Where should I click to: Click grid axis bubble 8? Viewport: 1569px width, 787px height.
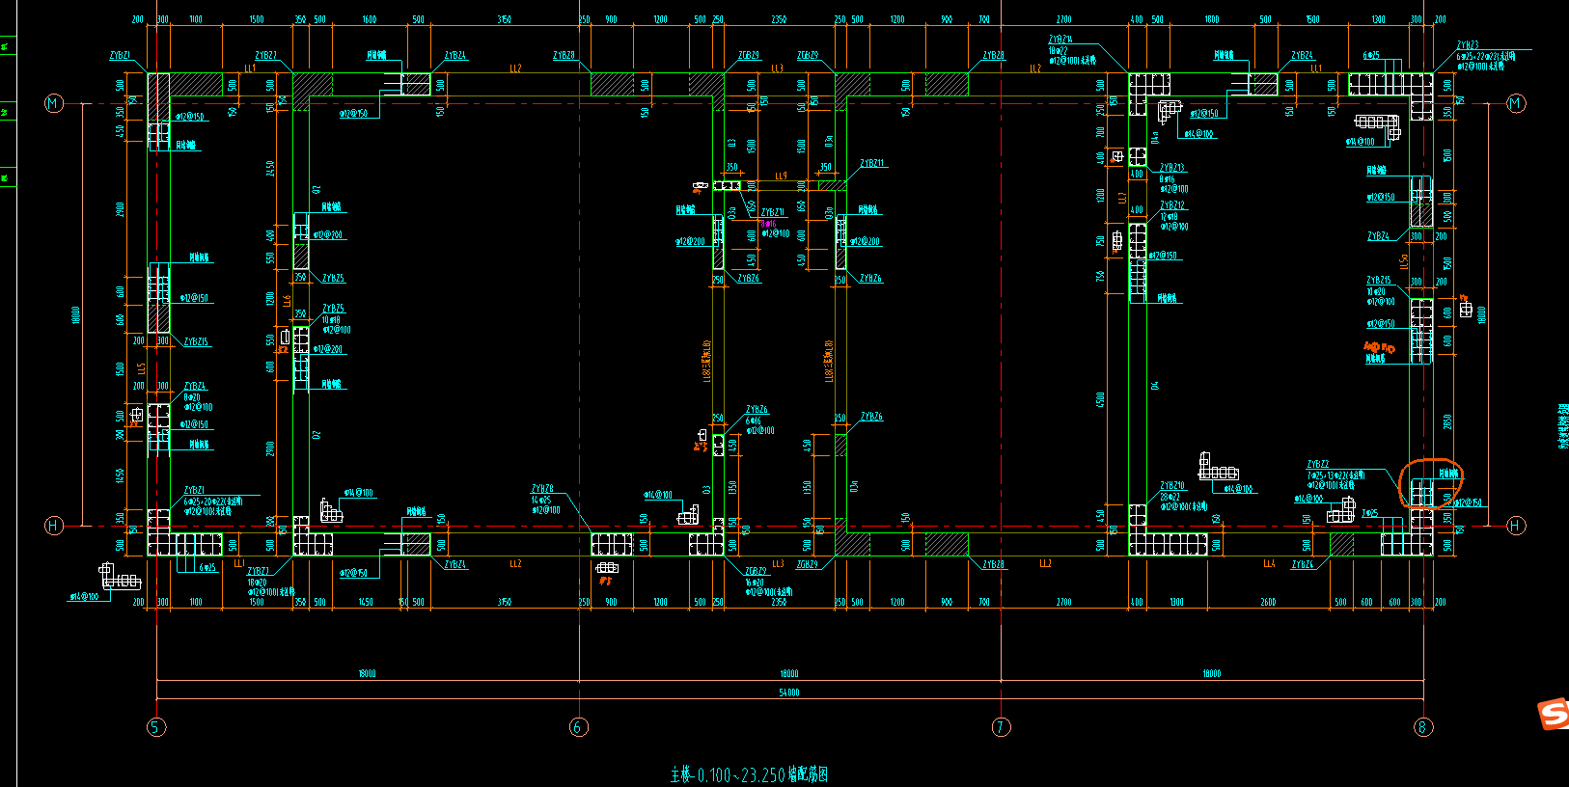click(x=1423, y=727)
